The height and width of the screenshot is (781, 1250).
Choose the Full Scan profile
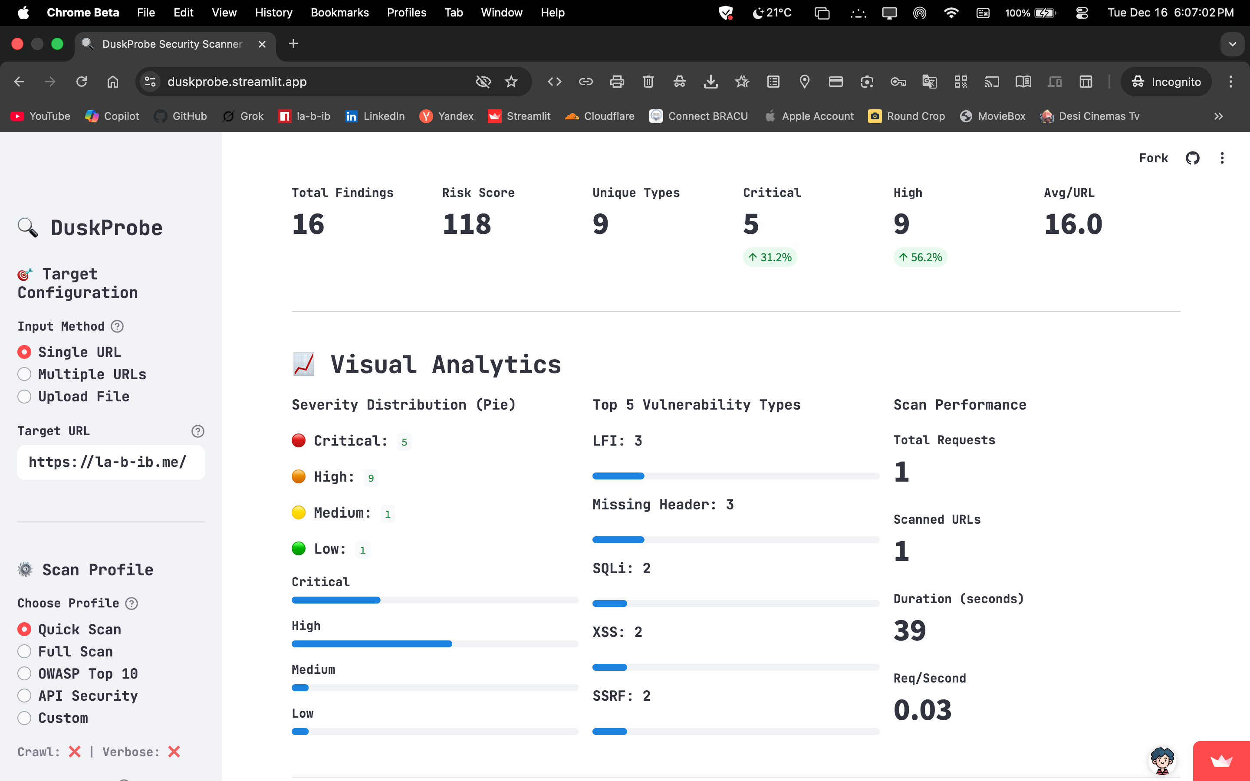[24, 651]
